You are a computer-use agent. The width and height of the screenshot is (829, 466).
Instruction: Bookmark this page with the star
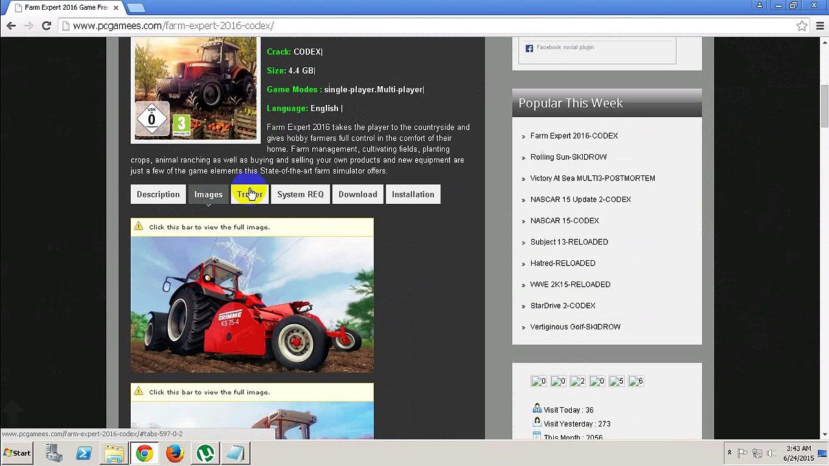click(x=802, y=26)
